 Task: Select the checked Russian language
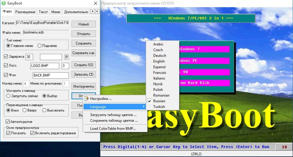(x=162, y=101)
